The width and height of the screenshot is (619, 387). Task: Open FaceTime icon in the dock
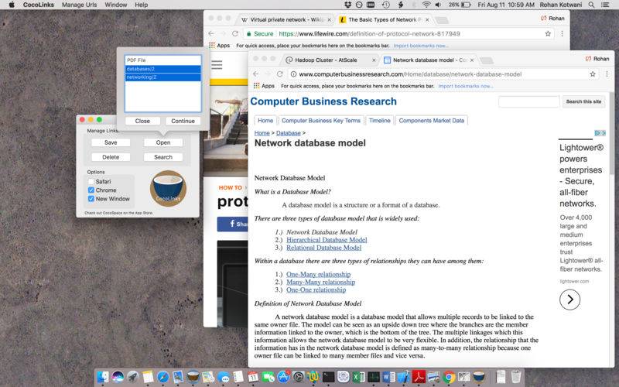click(268, 377)
